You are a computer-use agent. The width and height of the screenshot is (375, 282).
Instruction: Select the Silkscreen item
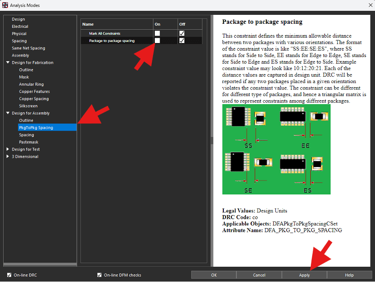pos(28,106)
